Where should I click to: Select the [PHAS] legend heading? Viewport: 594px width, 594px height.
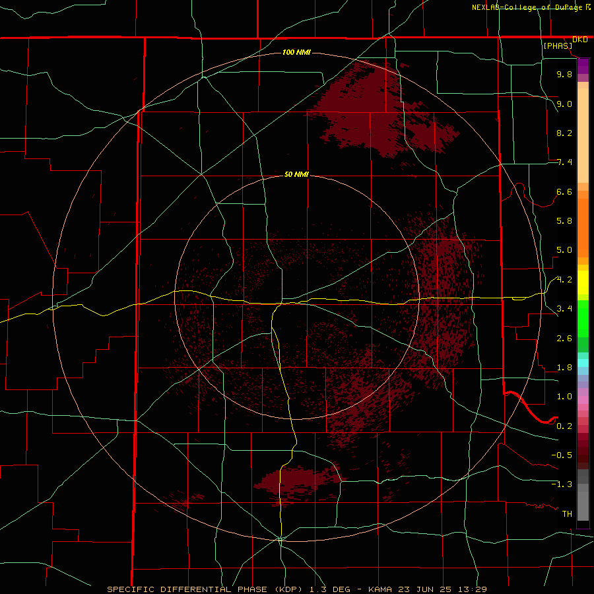pos(558,46)
